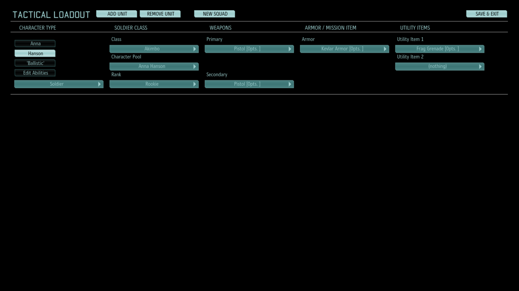
Task: Open the Anna Hanson character pool dropdown
Action: click(154, 66)
